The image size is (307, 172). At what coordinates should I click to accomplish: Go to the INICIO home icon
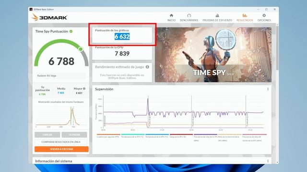point(171,16)
